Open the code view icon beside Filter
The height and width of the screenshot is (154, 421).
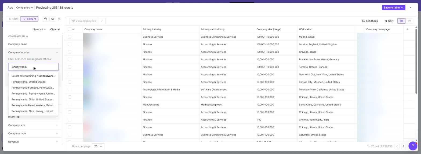tap(53, 19)
